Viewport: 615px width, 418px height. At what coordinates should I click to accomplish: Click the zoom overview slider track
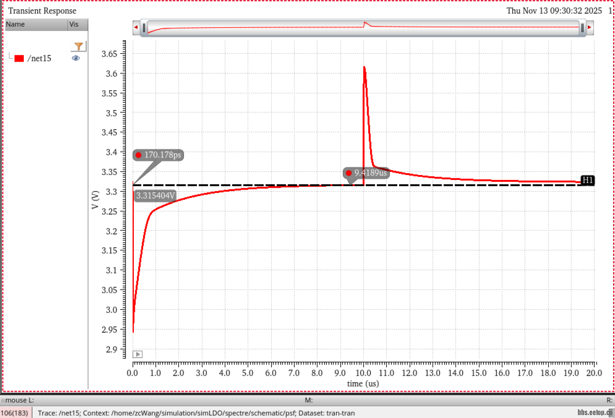[364, 28]
